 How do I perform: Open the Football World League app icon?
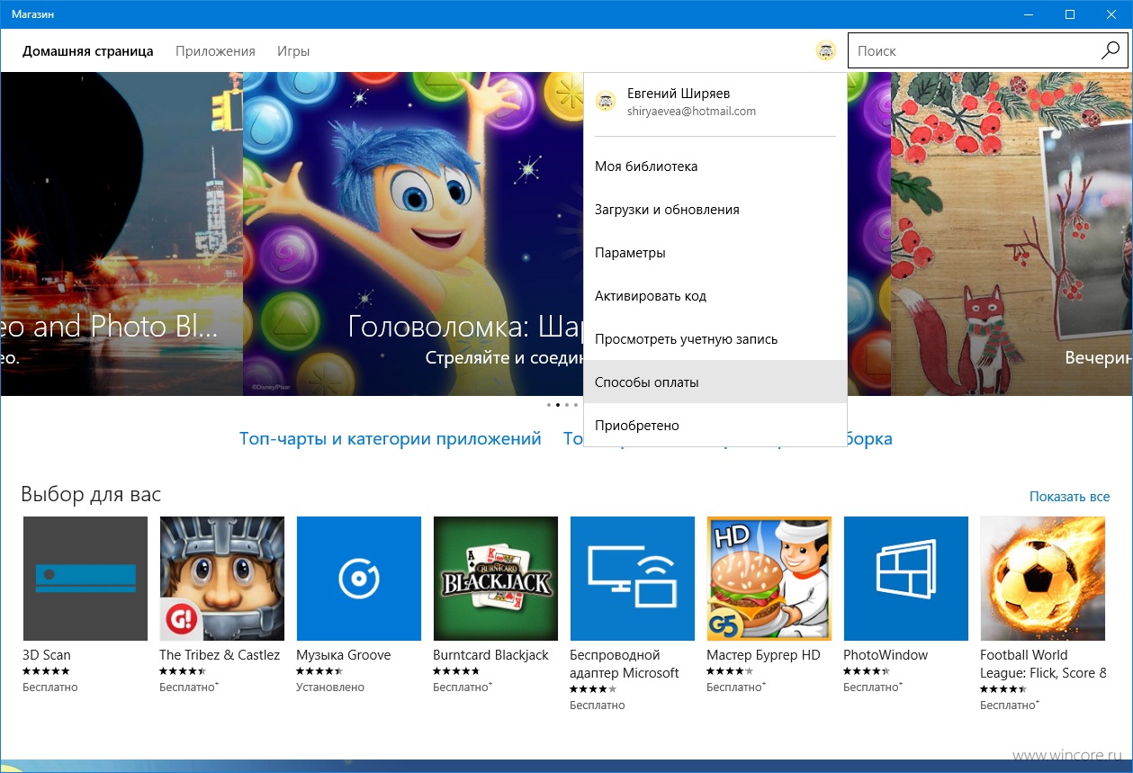click(x=1043, y=579)
